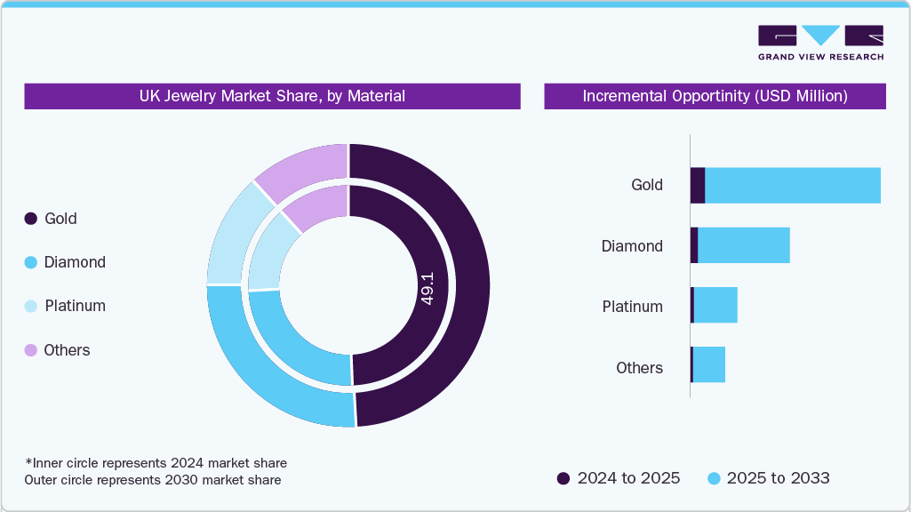911x512 pixels.
Task: Select the Gold legend color dot
Action: (x=30, y=219)
